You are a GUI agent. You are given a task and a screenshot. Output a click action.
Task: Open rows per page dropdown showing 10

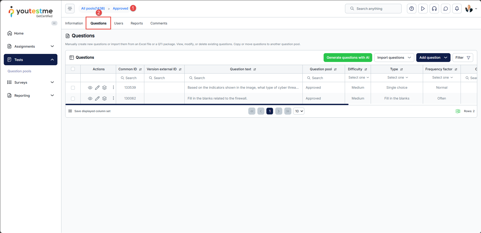[299, 111]
